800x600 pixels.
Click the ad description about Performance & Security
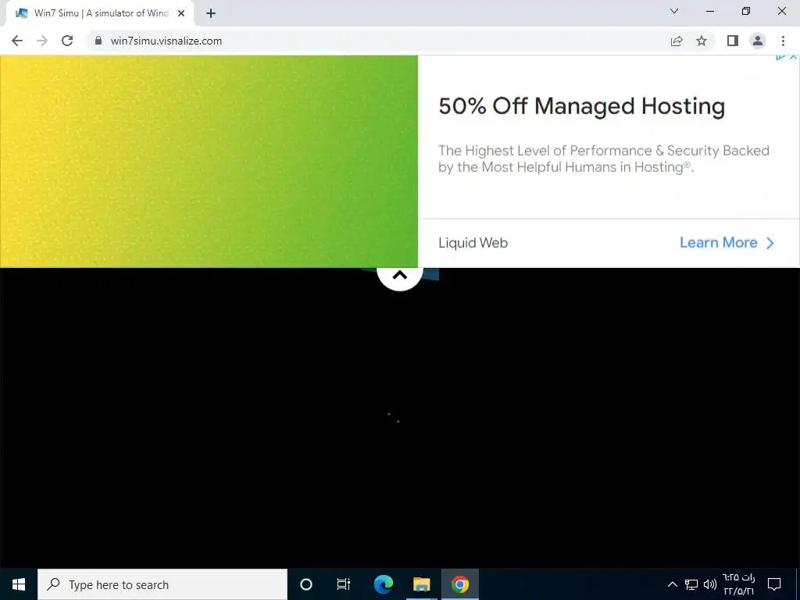pos(604,159)
